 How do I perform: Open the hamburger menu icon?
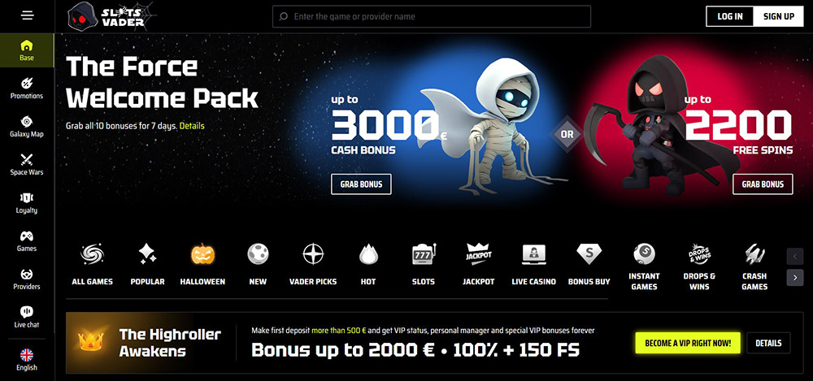click(27, 15)
